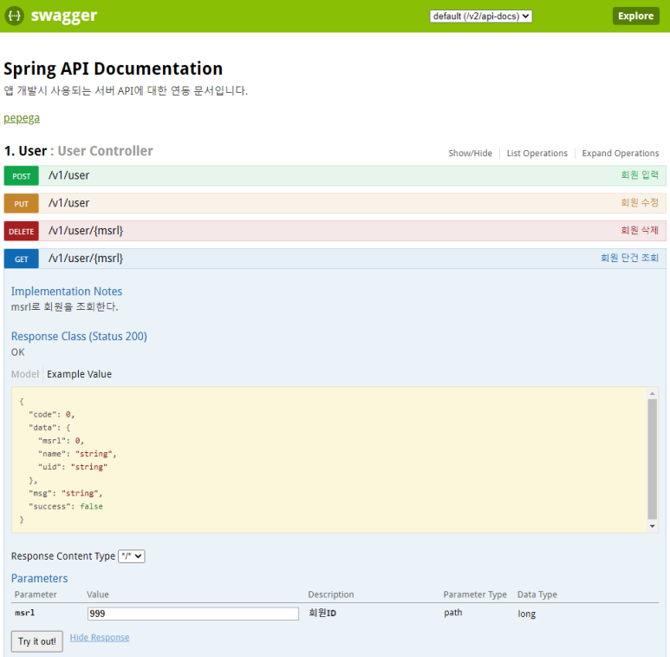Expand the PUT /v1/user operation
This screenshot has width=670, height=657.
point(69,203)
